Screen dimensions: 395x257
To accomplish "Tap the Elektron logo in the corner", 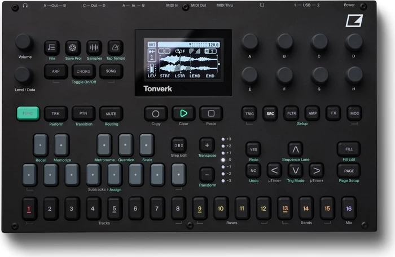I will click(x=354, y=21).
